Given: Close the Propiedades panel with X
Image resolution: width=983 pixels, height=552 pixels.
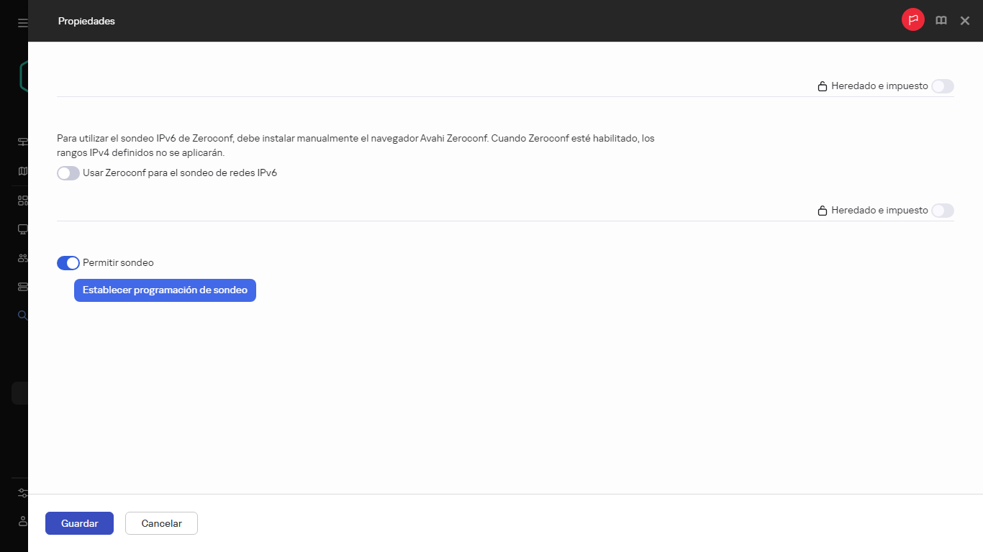Looking at the screenshot, I should click(x=965, y=21).
